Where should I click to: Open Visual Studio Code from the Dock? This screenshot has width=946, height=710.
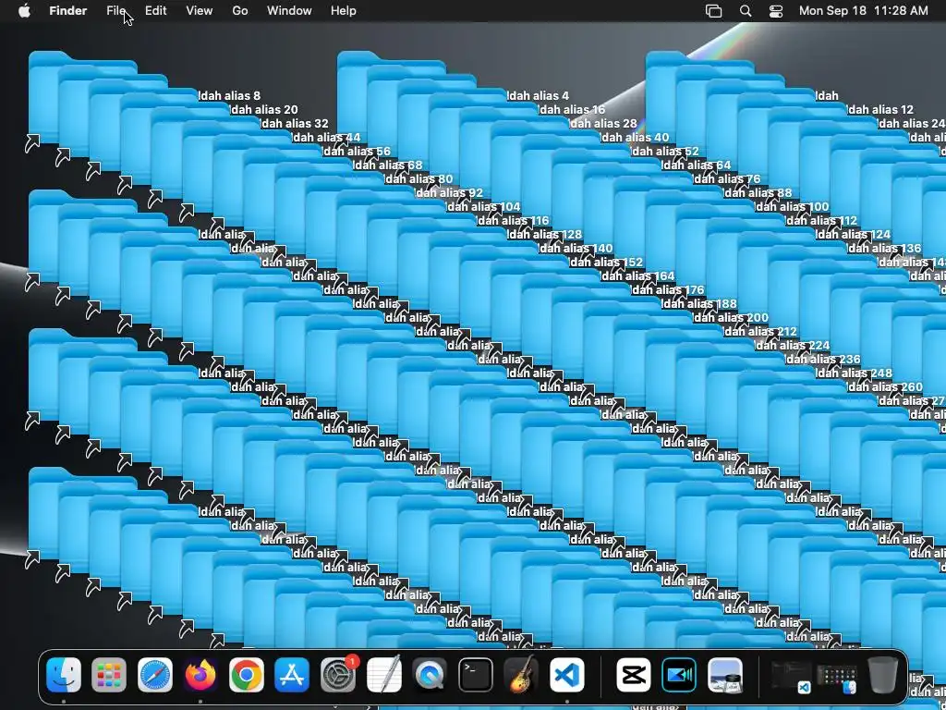567,674
